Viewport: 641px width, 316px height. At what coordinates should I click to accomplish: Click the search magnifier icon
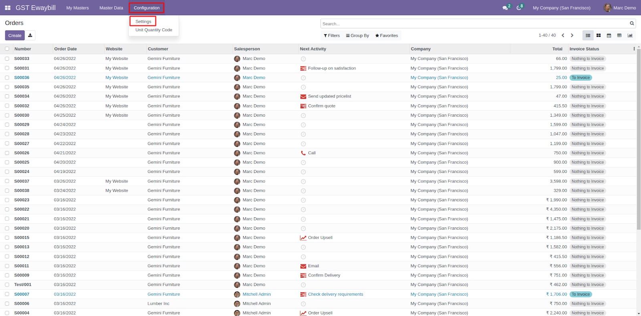point(632,24)
